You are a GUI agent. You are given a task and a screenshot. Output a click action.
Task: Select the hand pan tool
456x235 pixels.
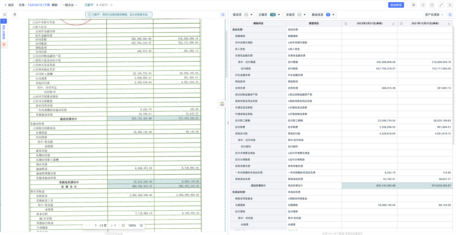coord(15,15)
